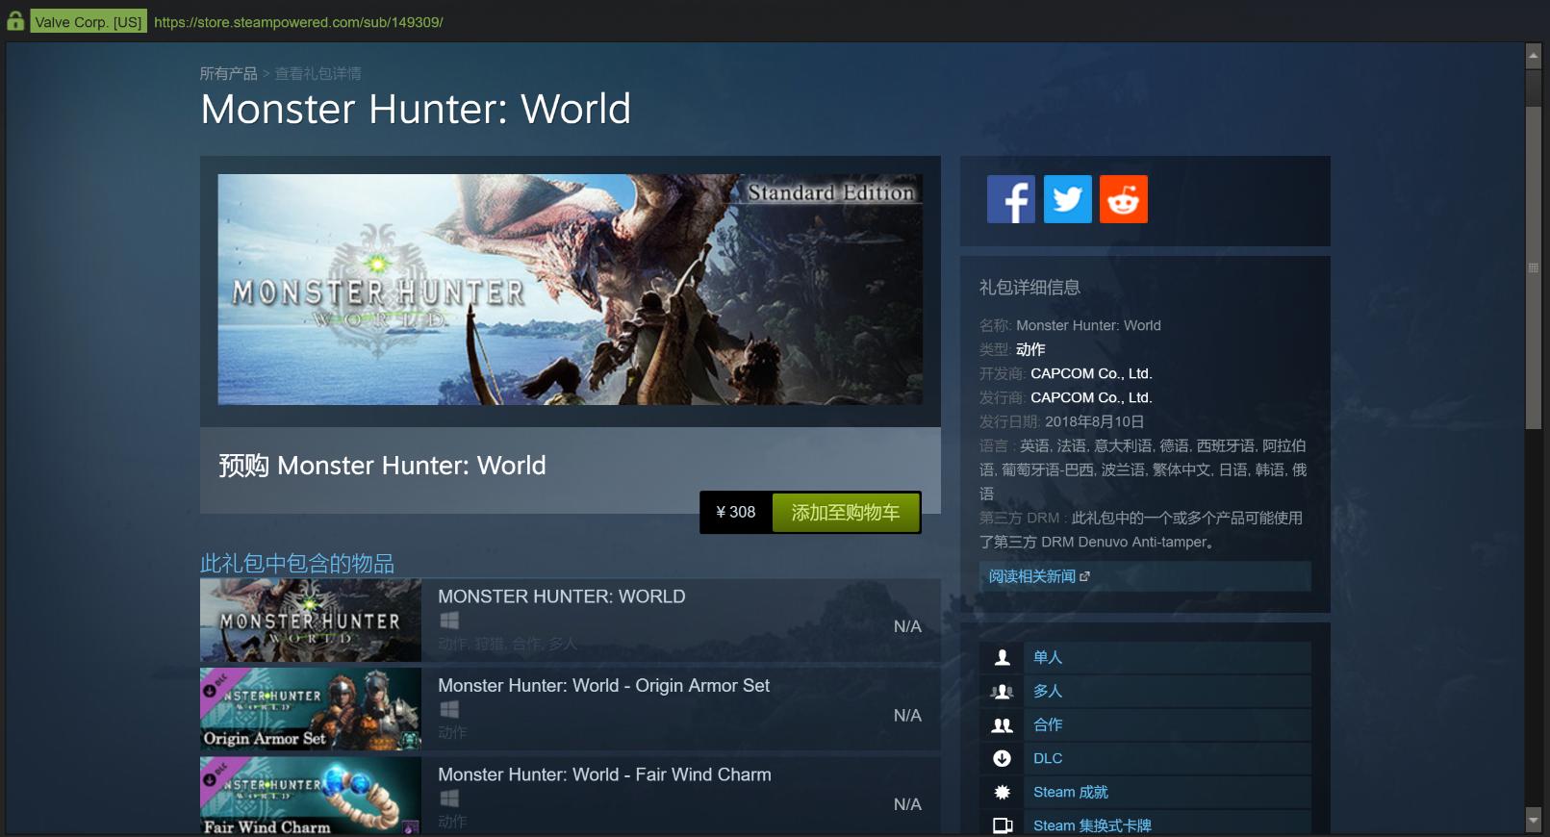Open the MONSTER HUNTER: WORLD item title

click(562, 596)
